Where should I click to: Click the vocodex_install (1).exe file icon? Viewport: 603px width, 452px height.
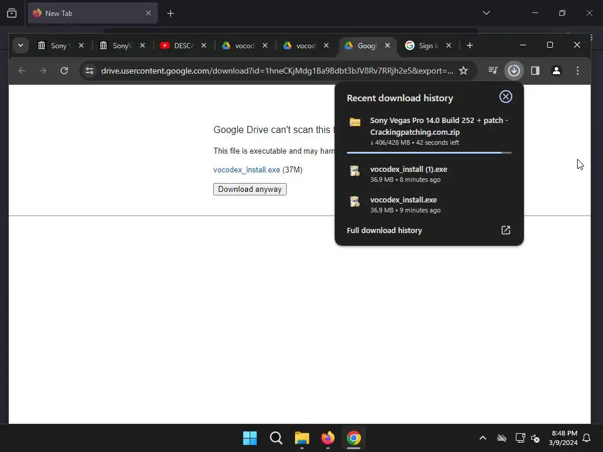354,170
